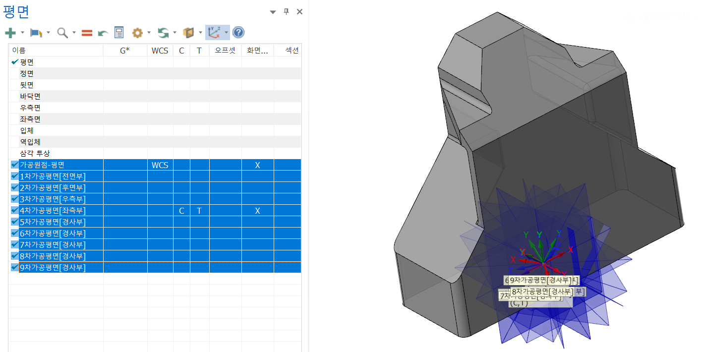Image resolution: width=702 pixels, height=352 pixels.
Task: Toggle the checkmark of 6차가공평면[경사부] row
Action: tap(14, 234)
